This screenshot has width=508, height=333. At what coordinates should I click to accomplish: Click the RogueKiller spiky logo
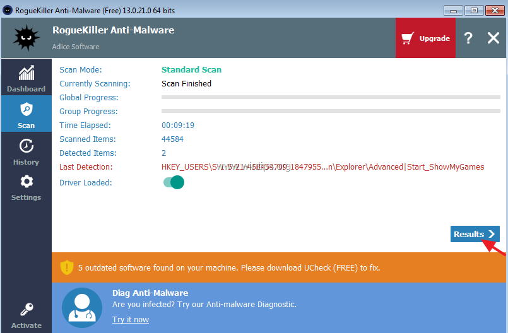click(27, 38)
